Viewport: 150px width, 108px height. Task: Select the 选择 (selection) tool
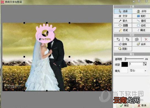tap(123, 11)
